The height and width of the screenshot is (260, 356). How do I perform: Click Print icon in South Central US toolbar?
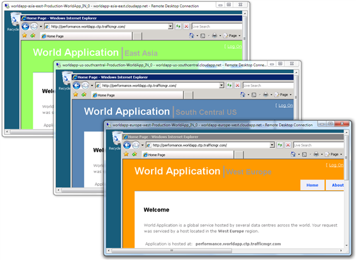(265, 94)
